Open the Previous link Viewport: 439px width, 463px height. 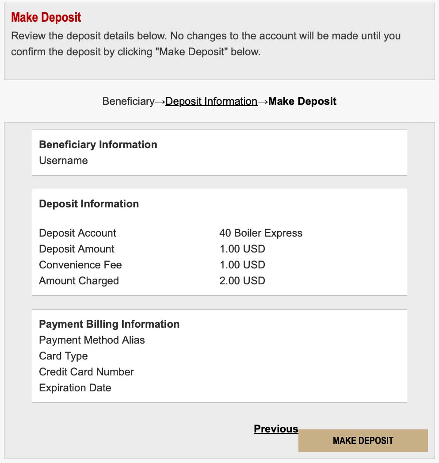click(275, 429)
